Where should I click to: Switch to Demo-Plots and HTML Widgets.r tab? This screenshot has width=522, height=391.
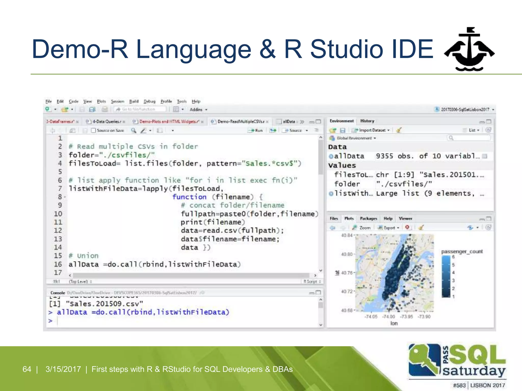(x=167, y=122)
